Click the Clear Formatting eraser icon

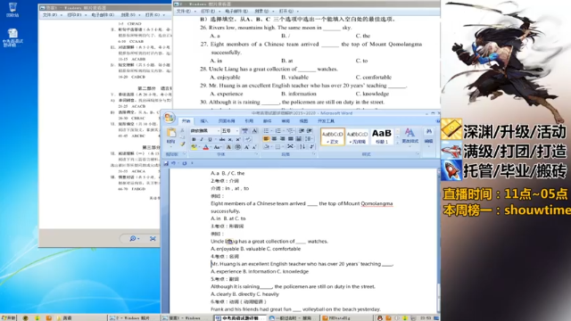pyautogui.click(x=248, y=139)
